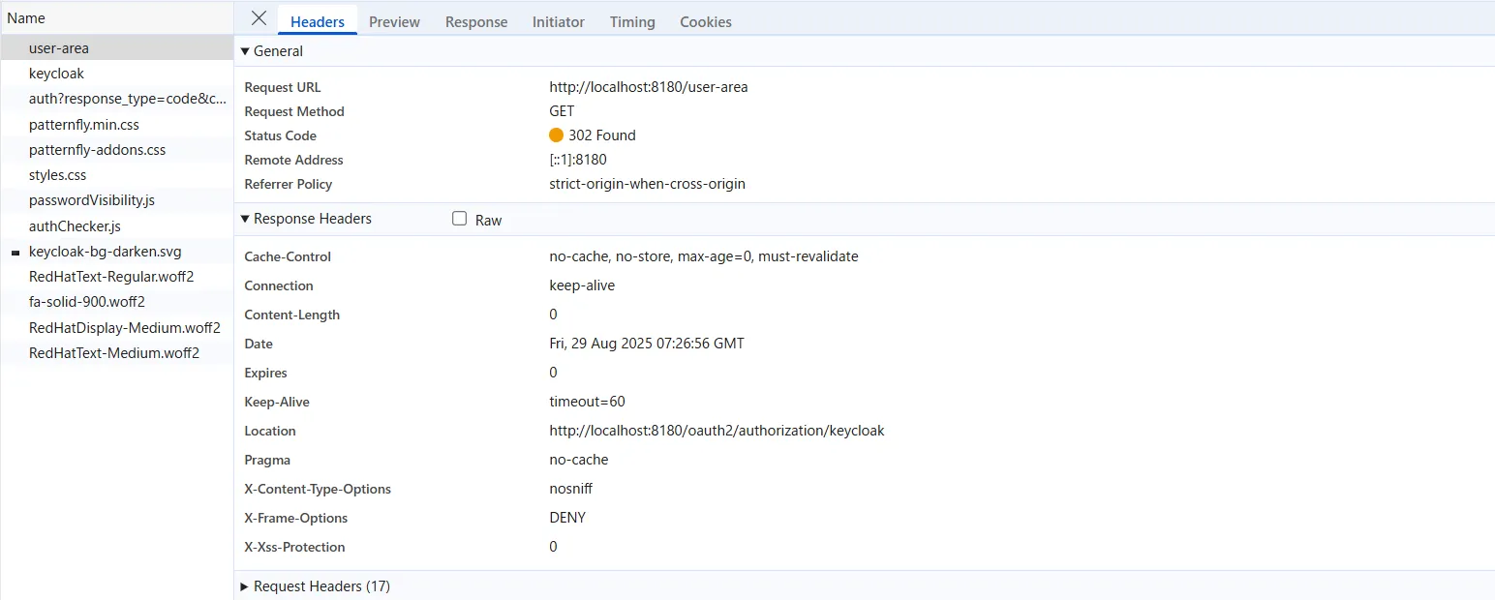The width and height of the screenshot is (1495, 600).
Task: Select the auth?response_type=code request
Action: 127,99
